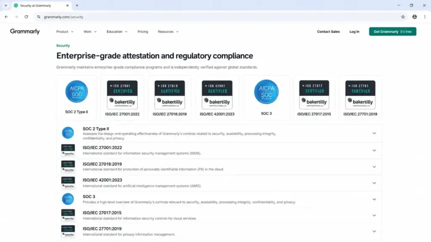Expand the SOC 3 row chevron

374,200
